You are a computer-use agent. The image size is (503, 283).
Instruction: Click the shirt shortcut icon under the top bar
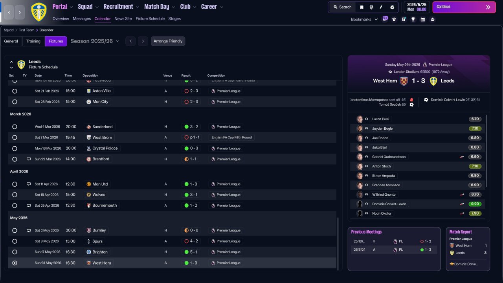click(x=394, y=19)
